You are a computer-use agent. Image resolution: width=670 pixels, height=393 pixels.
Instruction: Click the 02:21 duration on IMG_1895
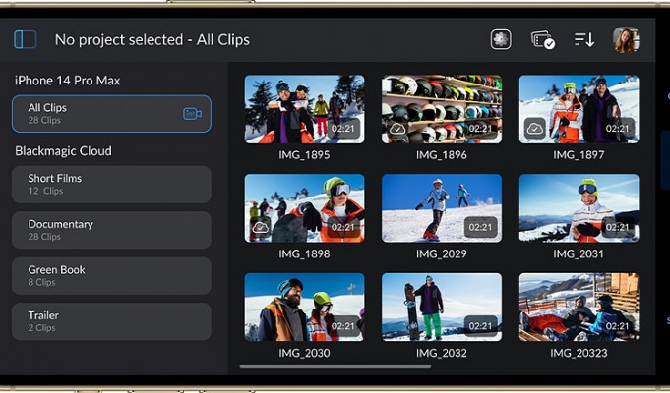(343, 129)
